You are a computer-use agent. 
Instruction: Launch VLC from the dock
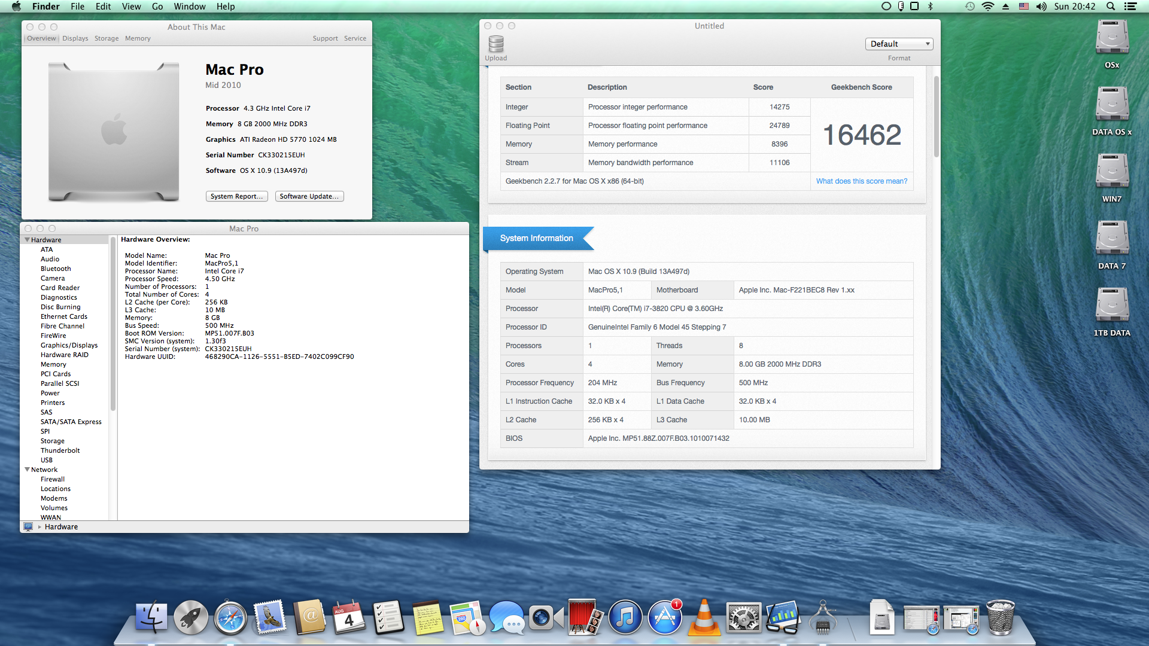704,618
